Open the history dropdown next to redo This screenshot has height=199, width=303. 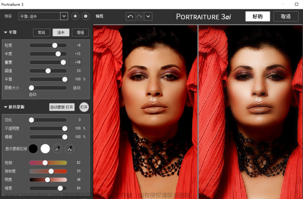click(x=148, y=17)
